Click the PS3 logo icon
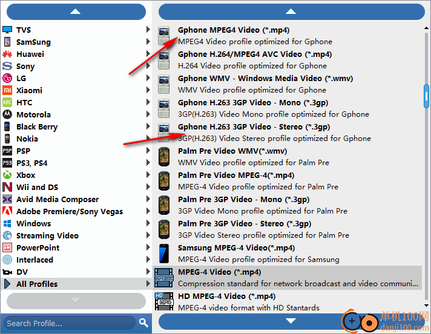The height and width of the screenshot is (334, 431). point(7,163)
